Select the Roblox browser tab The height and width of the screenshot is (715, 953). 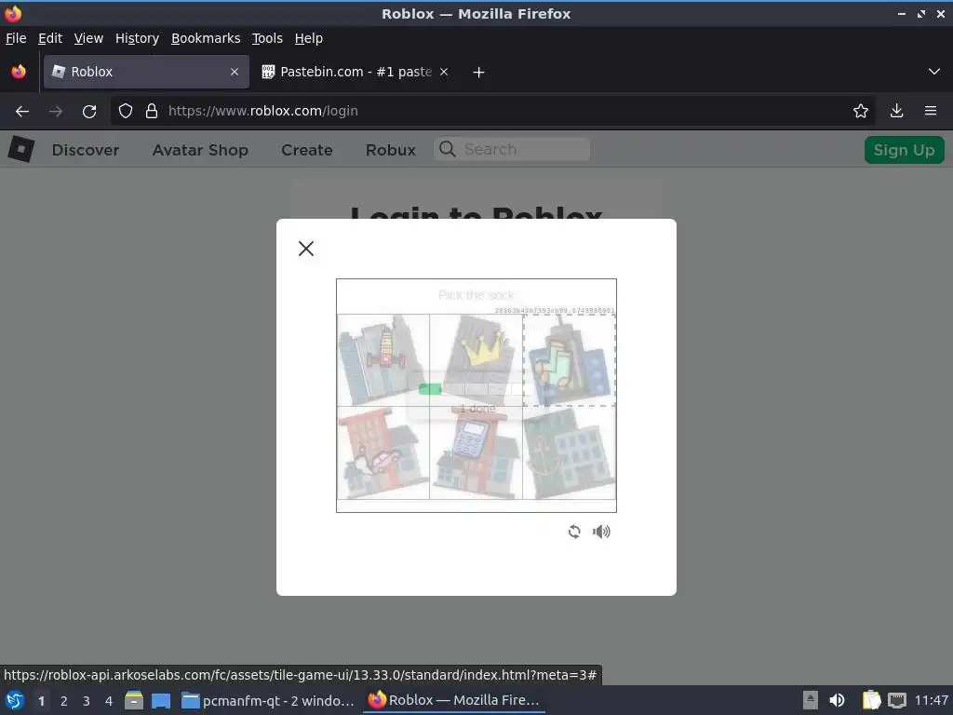tap(146, 72)
